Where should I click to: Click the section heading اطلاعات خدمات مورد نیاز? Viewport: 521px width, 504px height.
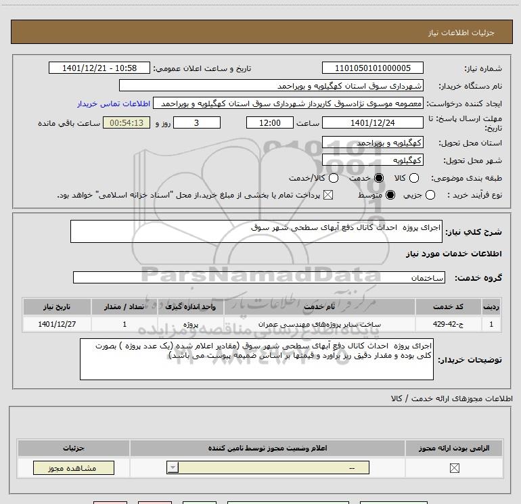pos(453,254)
